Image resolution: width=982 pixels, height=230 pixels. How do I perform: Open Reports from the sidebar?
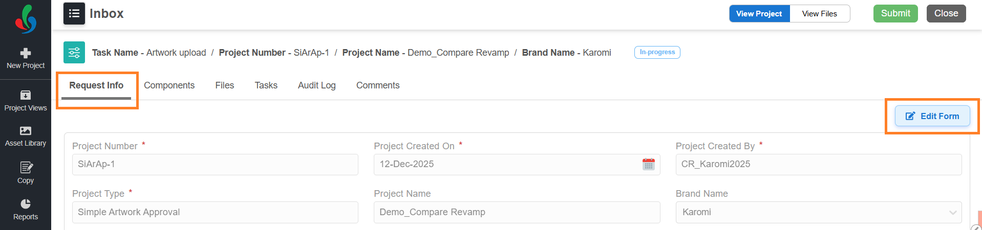click(26, 210)
